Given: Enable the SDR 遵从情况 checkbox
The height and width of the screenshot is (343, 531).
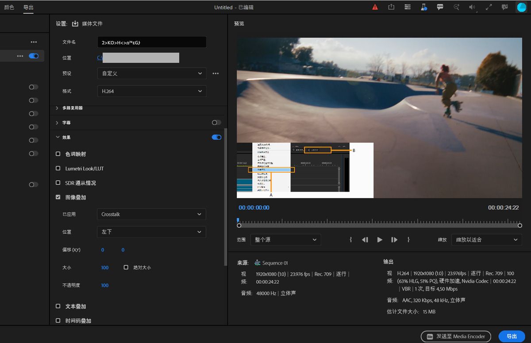Looking at the screenshot, I should tap(58, 183).
